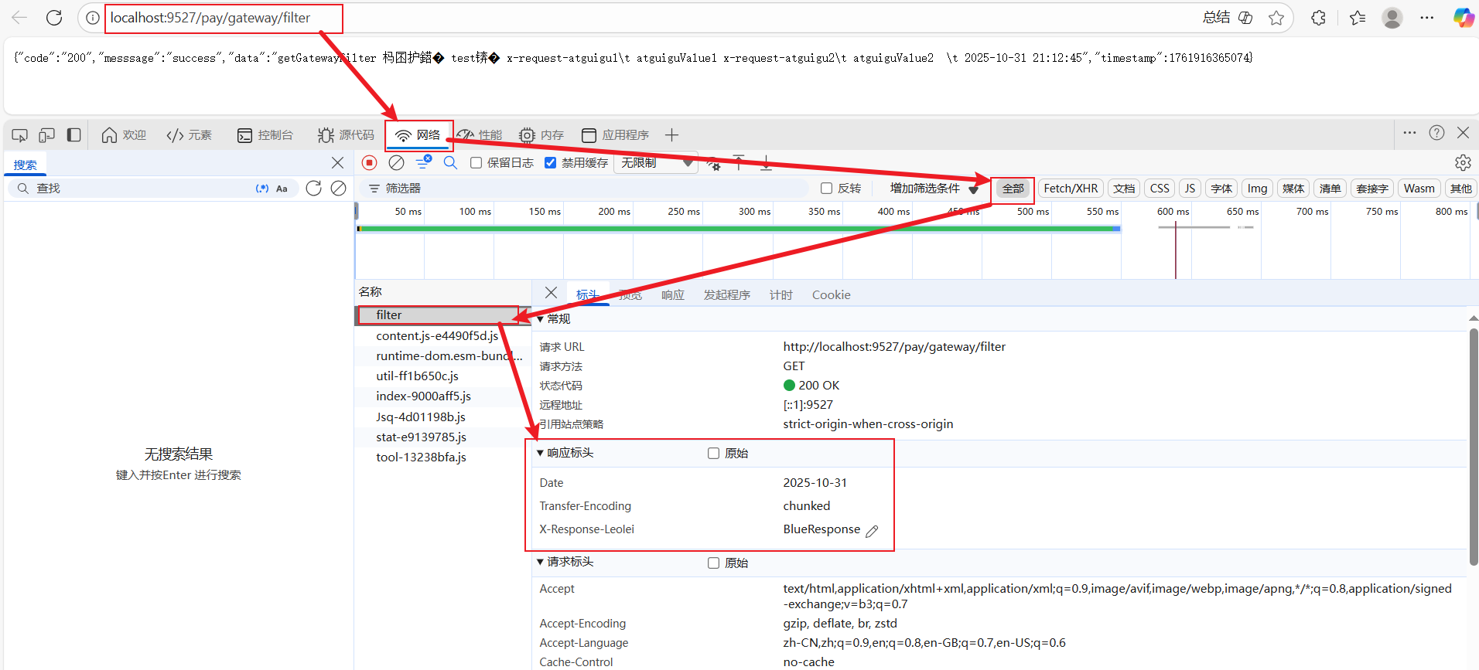The height and width of the screenshot is (670, 1479).
Task: Clear the network log
Action: [x=396, y=162]
